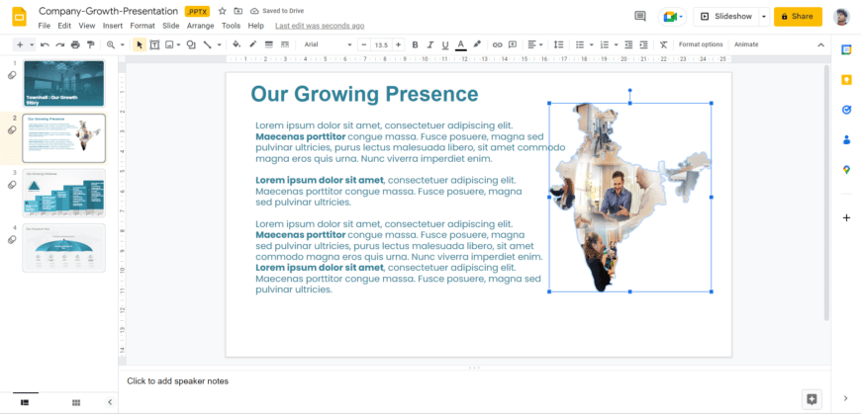Open the highlight color marker
The width and height of the screenshot is (861, 414).
[477, 44]
